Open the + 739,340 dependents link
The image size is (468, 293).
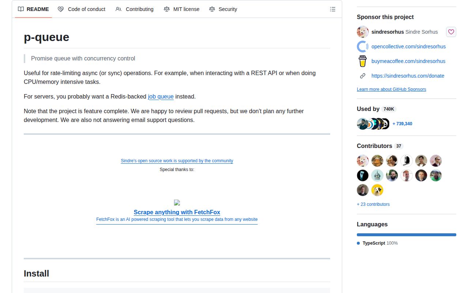402,124
